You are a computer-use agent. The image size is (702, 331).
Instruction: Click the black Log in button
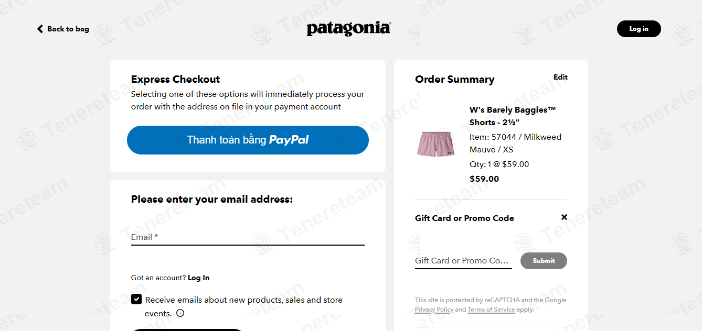click(x=639, y=29)
